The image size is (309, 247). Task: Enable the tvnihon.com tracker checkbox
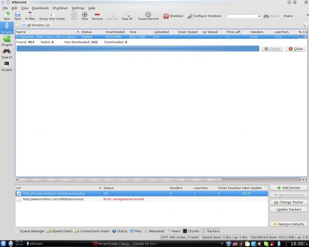19,199
